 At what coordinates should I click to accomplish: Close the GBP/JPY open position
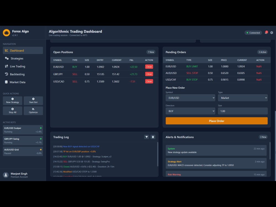(x=149, y=74)
